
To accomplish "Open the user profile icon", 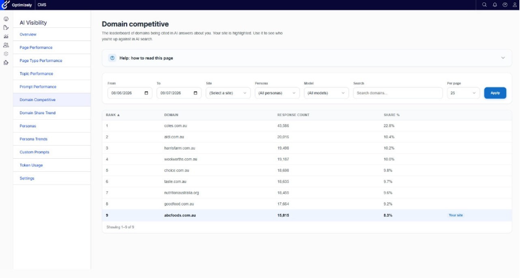I will click(x=514, y=5).
